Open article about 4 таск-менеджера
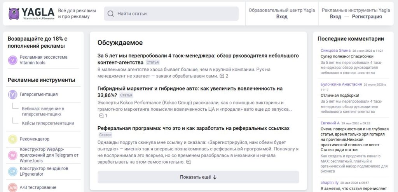 pyautogui.click(x=198, y=59)
